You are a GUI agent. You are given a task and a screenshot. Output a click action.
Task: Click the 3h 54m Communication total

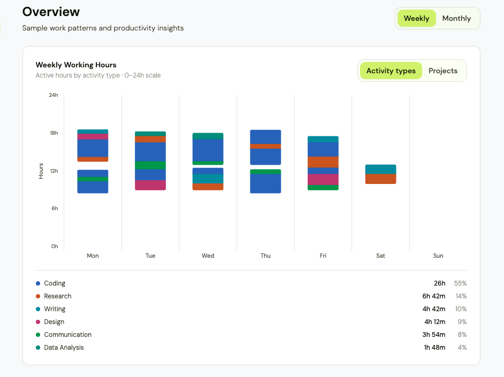433,335
